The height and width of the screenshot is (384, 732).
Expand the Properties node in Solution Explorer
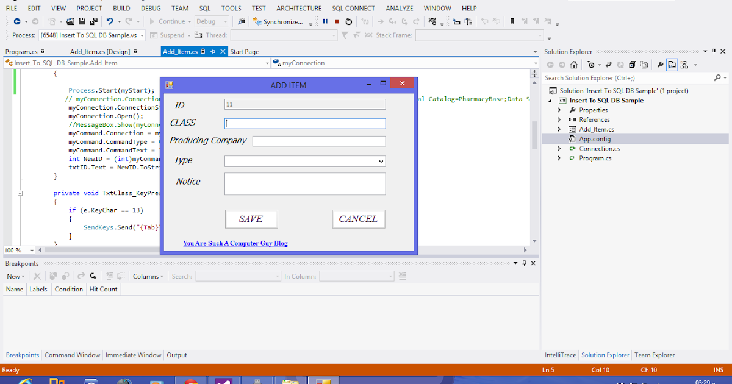point(559,110)
